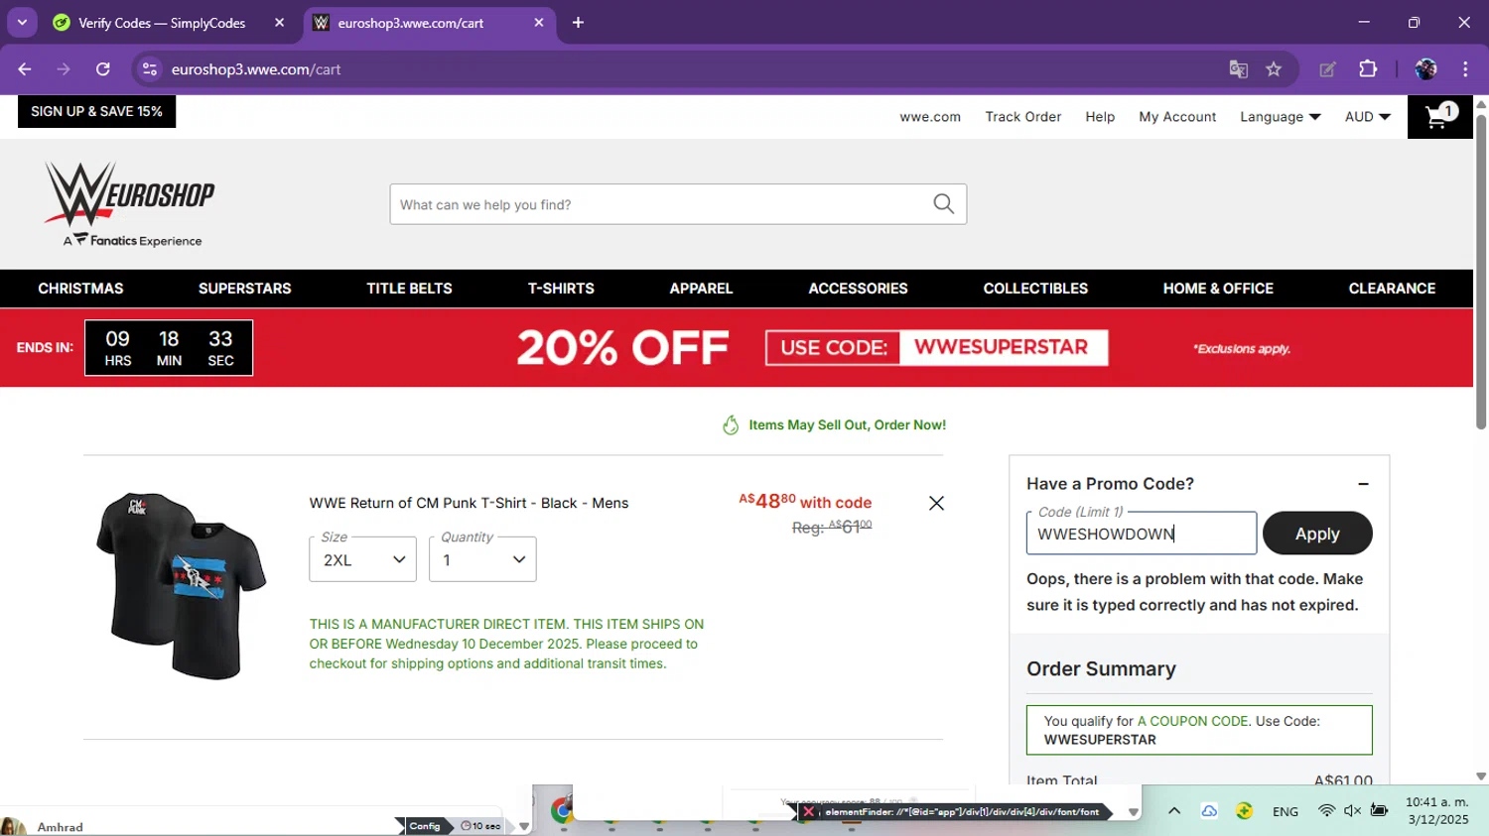Open the TITLE BELTS category menu
The height and width of the screenshot is (836, 1489).
(x=409, y=289)
